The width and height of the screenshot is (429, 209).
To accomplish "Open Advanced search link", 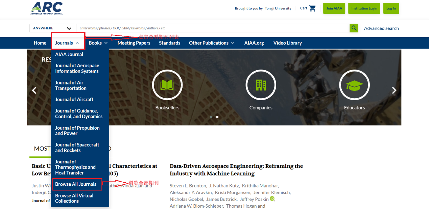I will [x=381, y=28].
